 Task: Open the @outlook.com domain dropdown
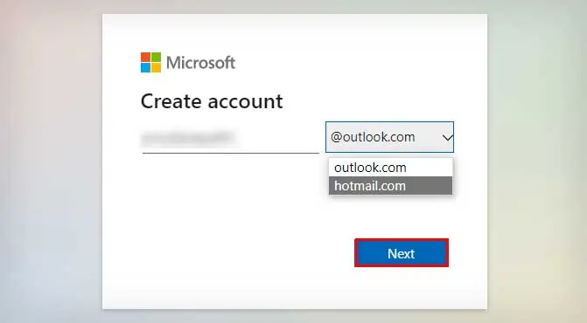(389, 137)
